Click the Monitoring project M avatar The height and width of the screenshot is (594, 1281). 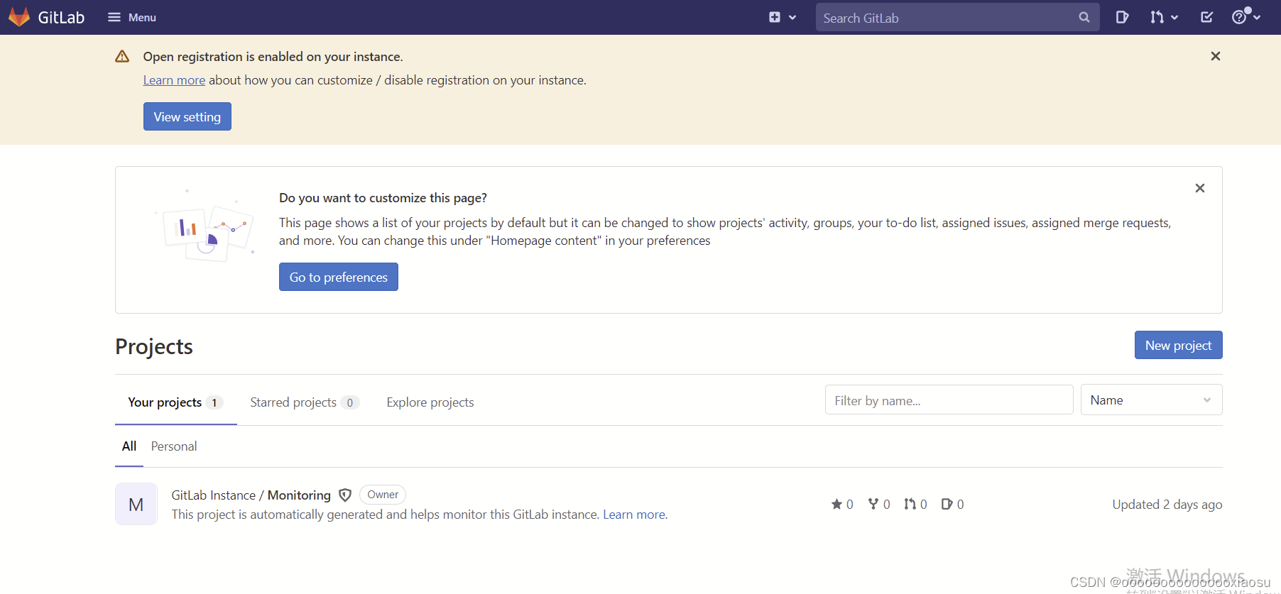pos(136,504)
